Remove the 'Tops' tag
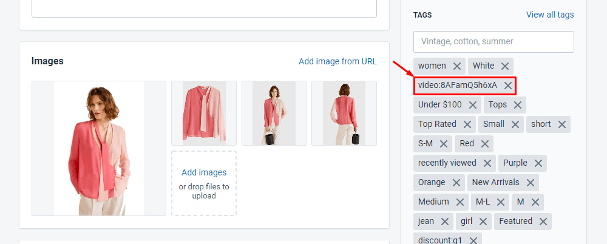 tap(517, 105)
